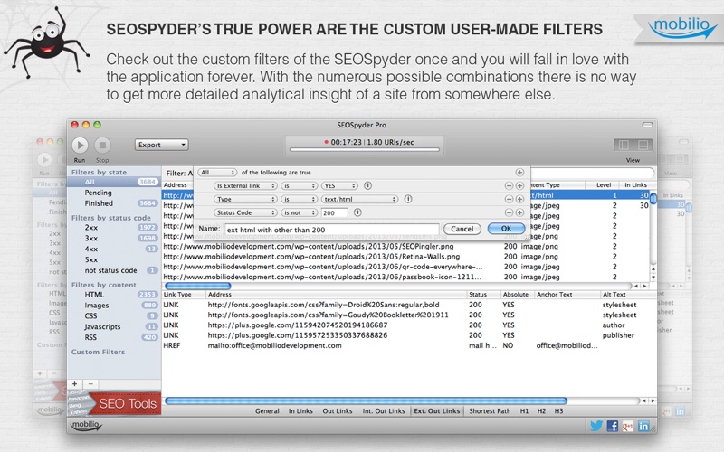Viewport: 724px width, 452px height.
Task: Click the 200 status code input
Action: (334, 212)
